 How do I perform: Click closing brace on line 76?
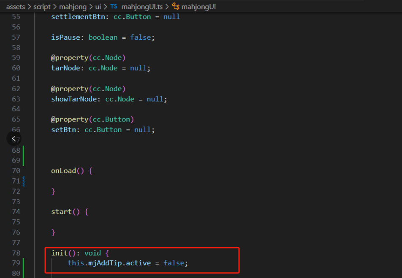coord(53,232)
